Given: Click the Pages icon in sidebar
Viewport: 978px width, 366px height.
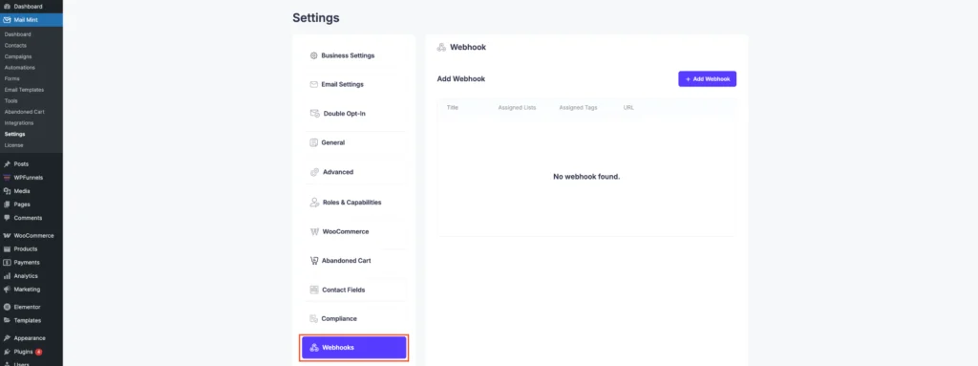Looking at the screenshot, I should point(7,205).
